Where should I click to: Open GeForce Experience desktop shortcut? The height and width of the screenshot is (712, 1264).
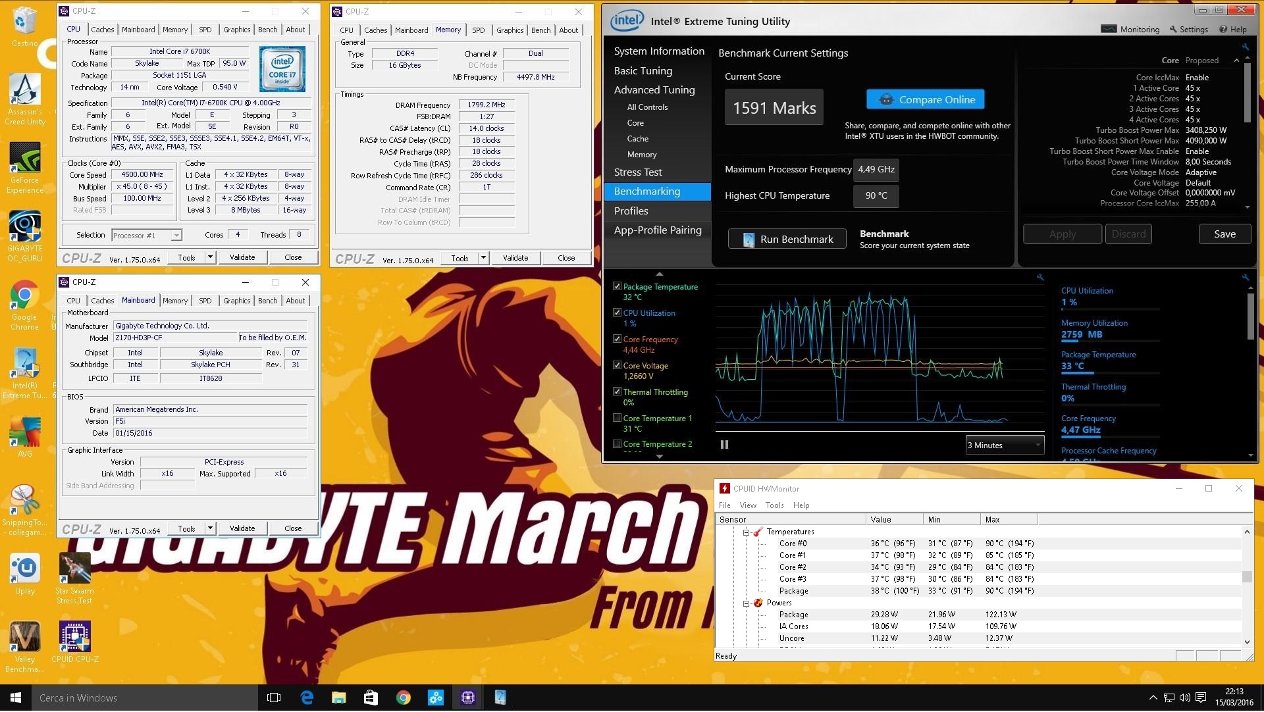pos(25,168)
